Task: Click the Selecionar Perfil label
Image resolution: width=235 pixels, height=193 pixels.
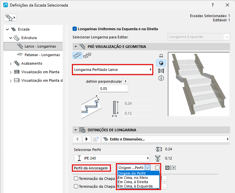Action: (x=87, y=150)
